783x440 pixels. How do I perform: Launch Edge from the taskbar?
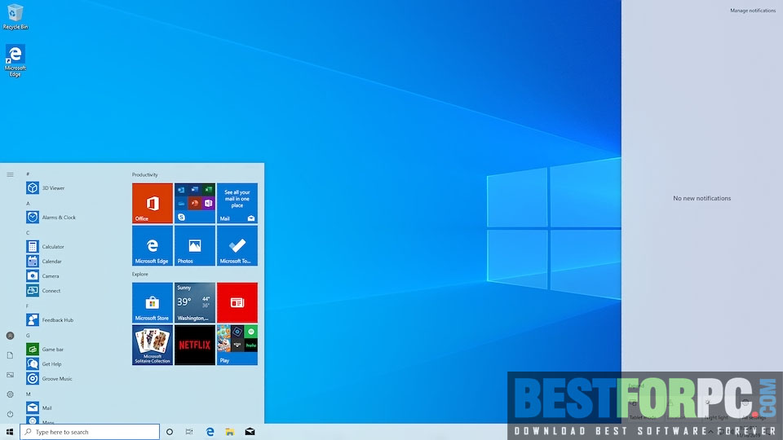210,432
